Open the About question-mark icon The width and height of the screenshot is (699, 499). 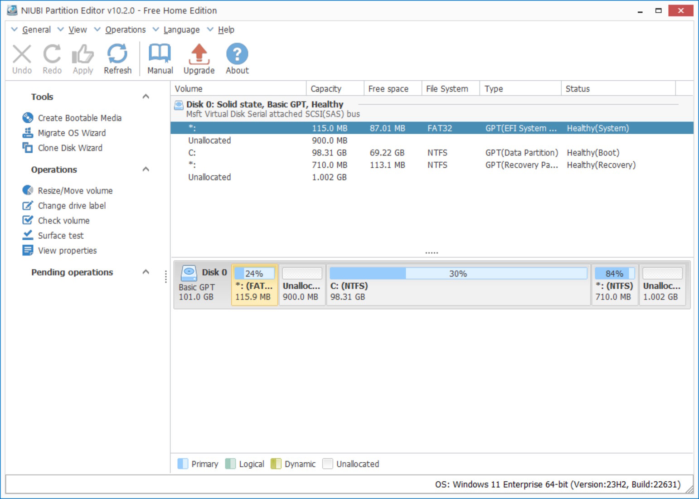tap(237, 54)
